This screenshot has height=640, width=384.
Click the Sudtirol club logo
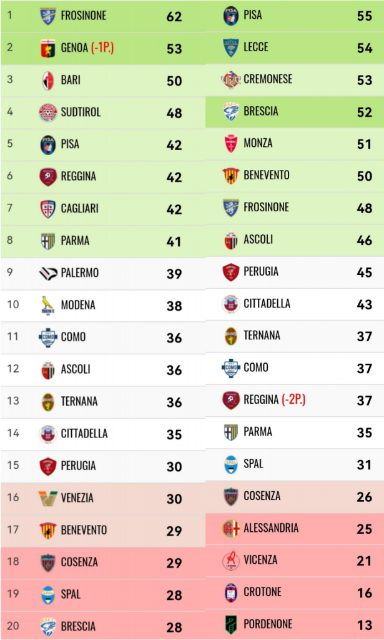tap(47, 112)
